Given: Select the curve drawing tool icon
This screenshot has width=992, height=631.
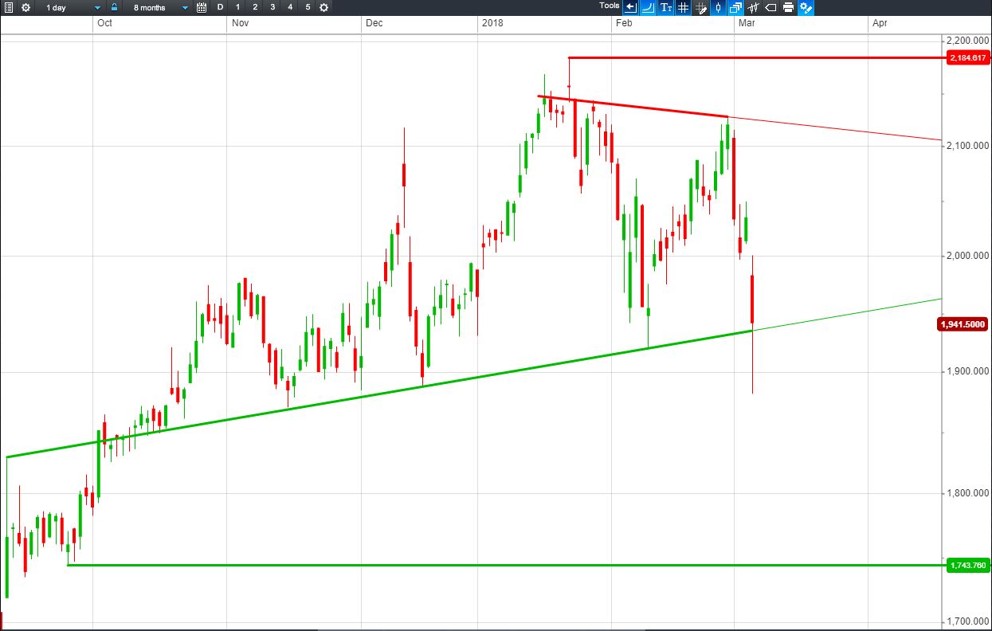Looking at the screenshot, I should pyautogui.click(x=648, y=7).
